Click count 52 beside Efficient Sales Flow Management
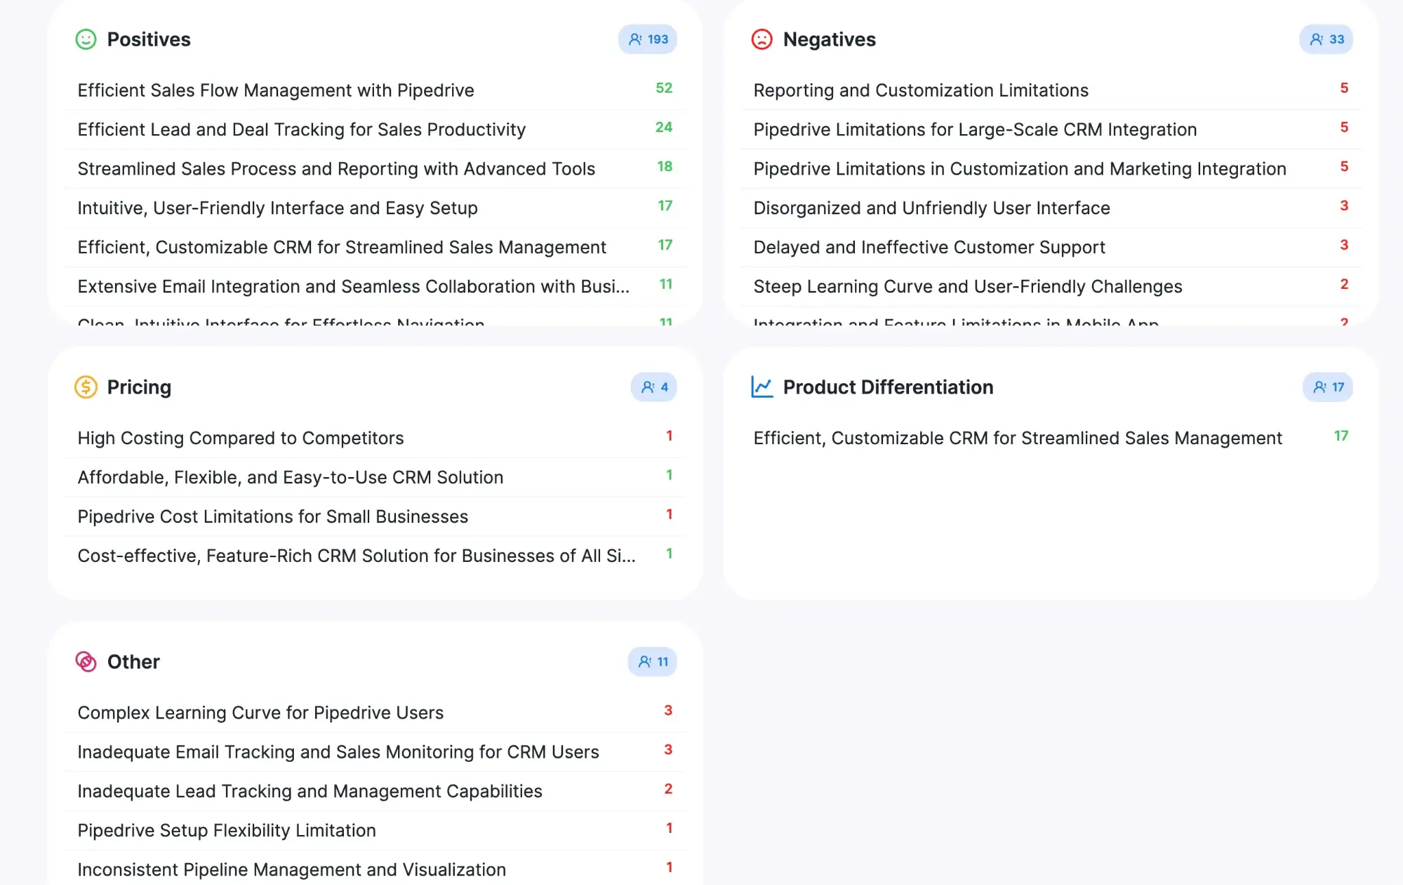This screenshot has height=885, width=1403. click(x=663, y=88)
